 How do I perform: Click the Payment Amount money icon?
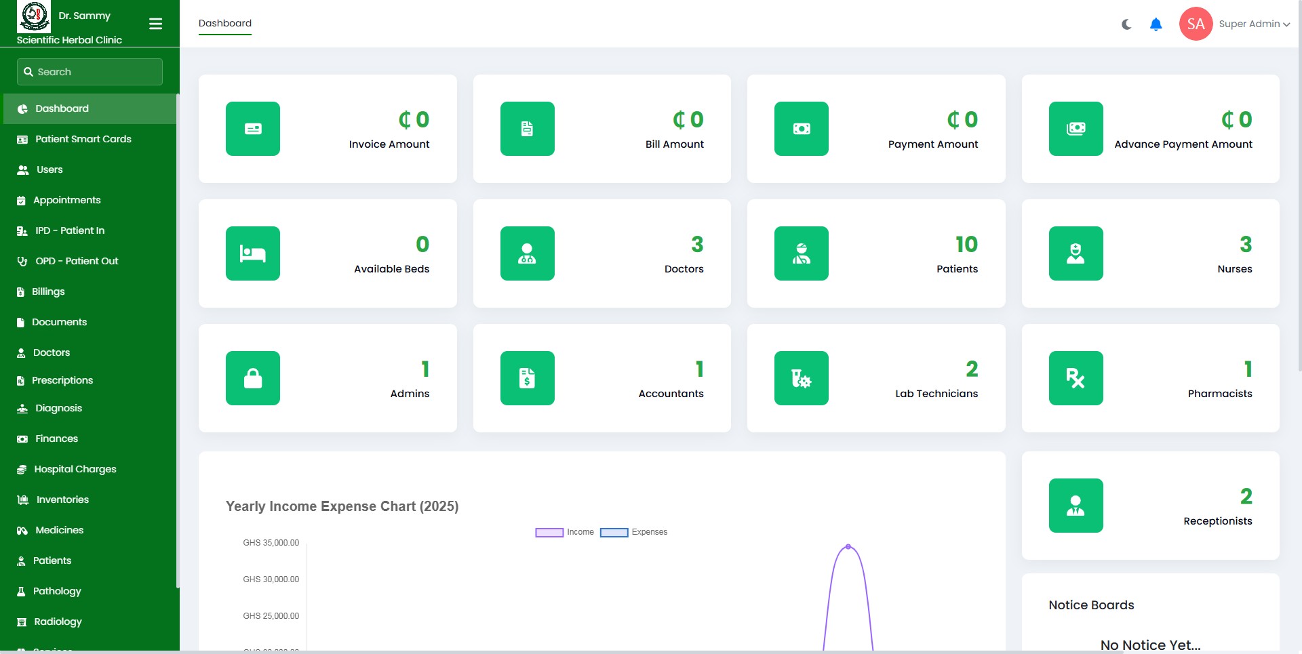[x=801, y=129]
